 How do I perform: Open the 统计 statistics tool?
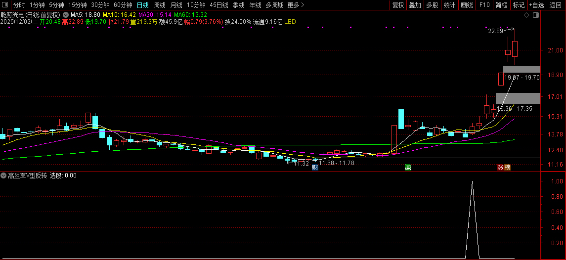449,5
